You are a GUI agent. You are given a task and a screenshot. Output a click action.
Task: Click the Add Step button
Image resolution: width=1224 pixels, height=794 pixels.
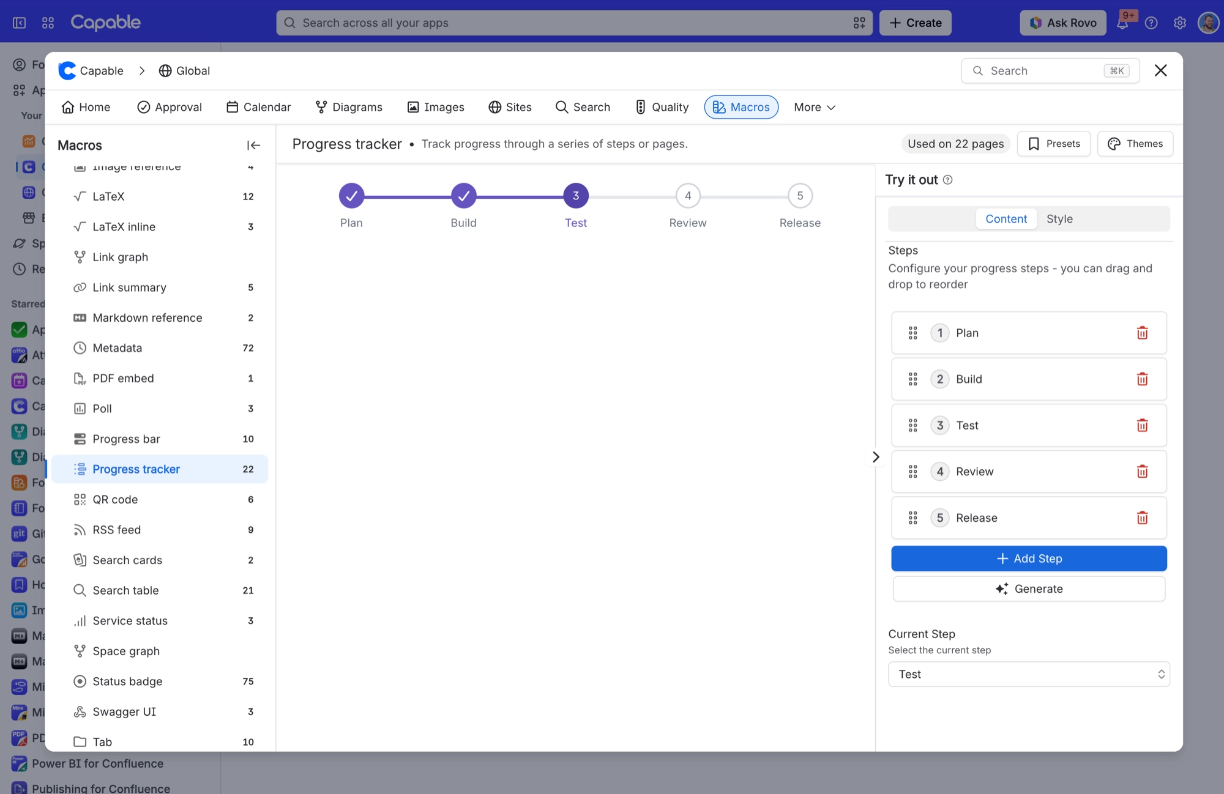1029,558
